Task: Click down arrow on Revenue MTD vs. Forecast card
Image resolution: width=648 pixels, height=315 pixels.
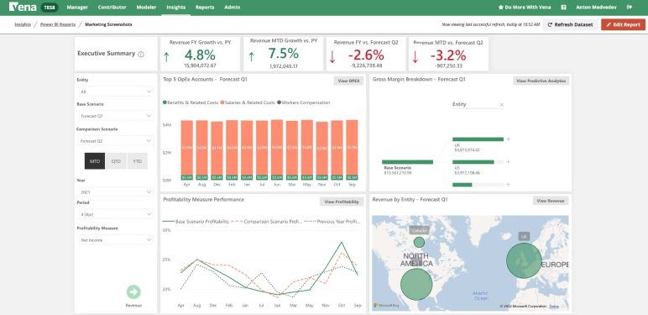Action: tap(415, 57)
